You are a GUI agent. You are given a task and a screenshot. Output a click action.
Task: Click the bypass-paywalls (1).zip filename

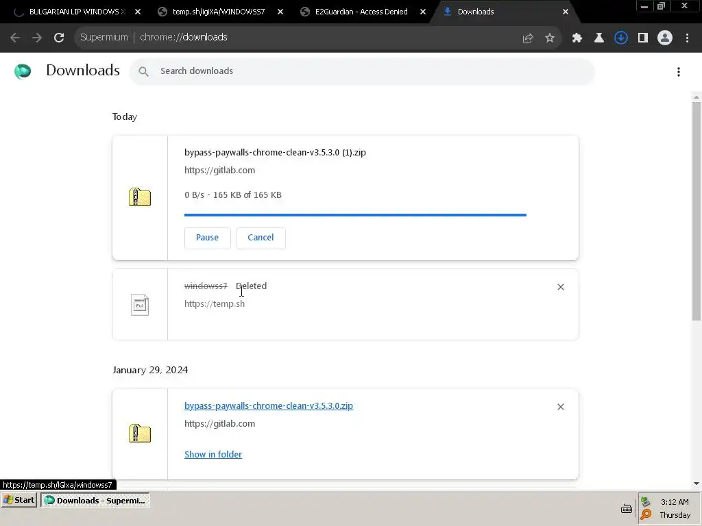click(x=275, y=153)
